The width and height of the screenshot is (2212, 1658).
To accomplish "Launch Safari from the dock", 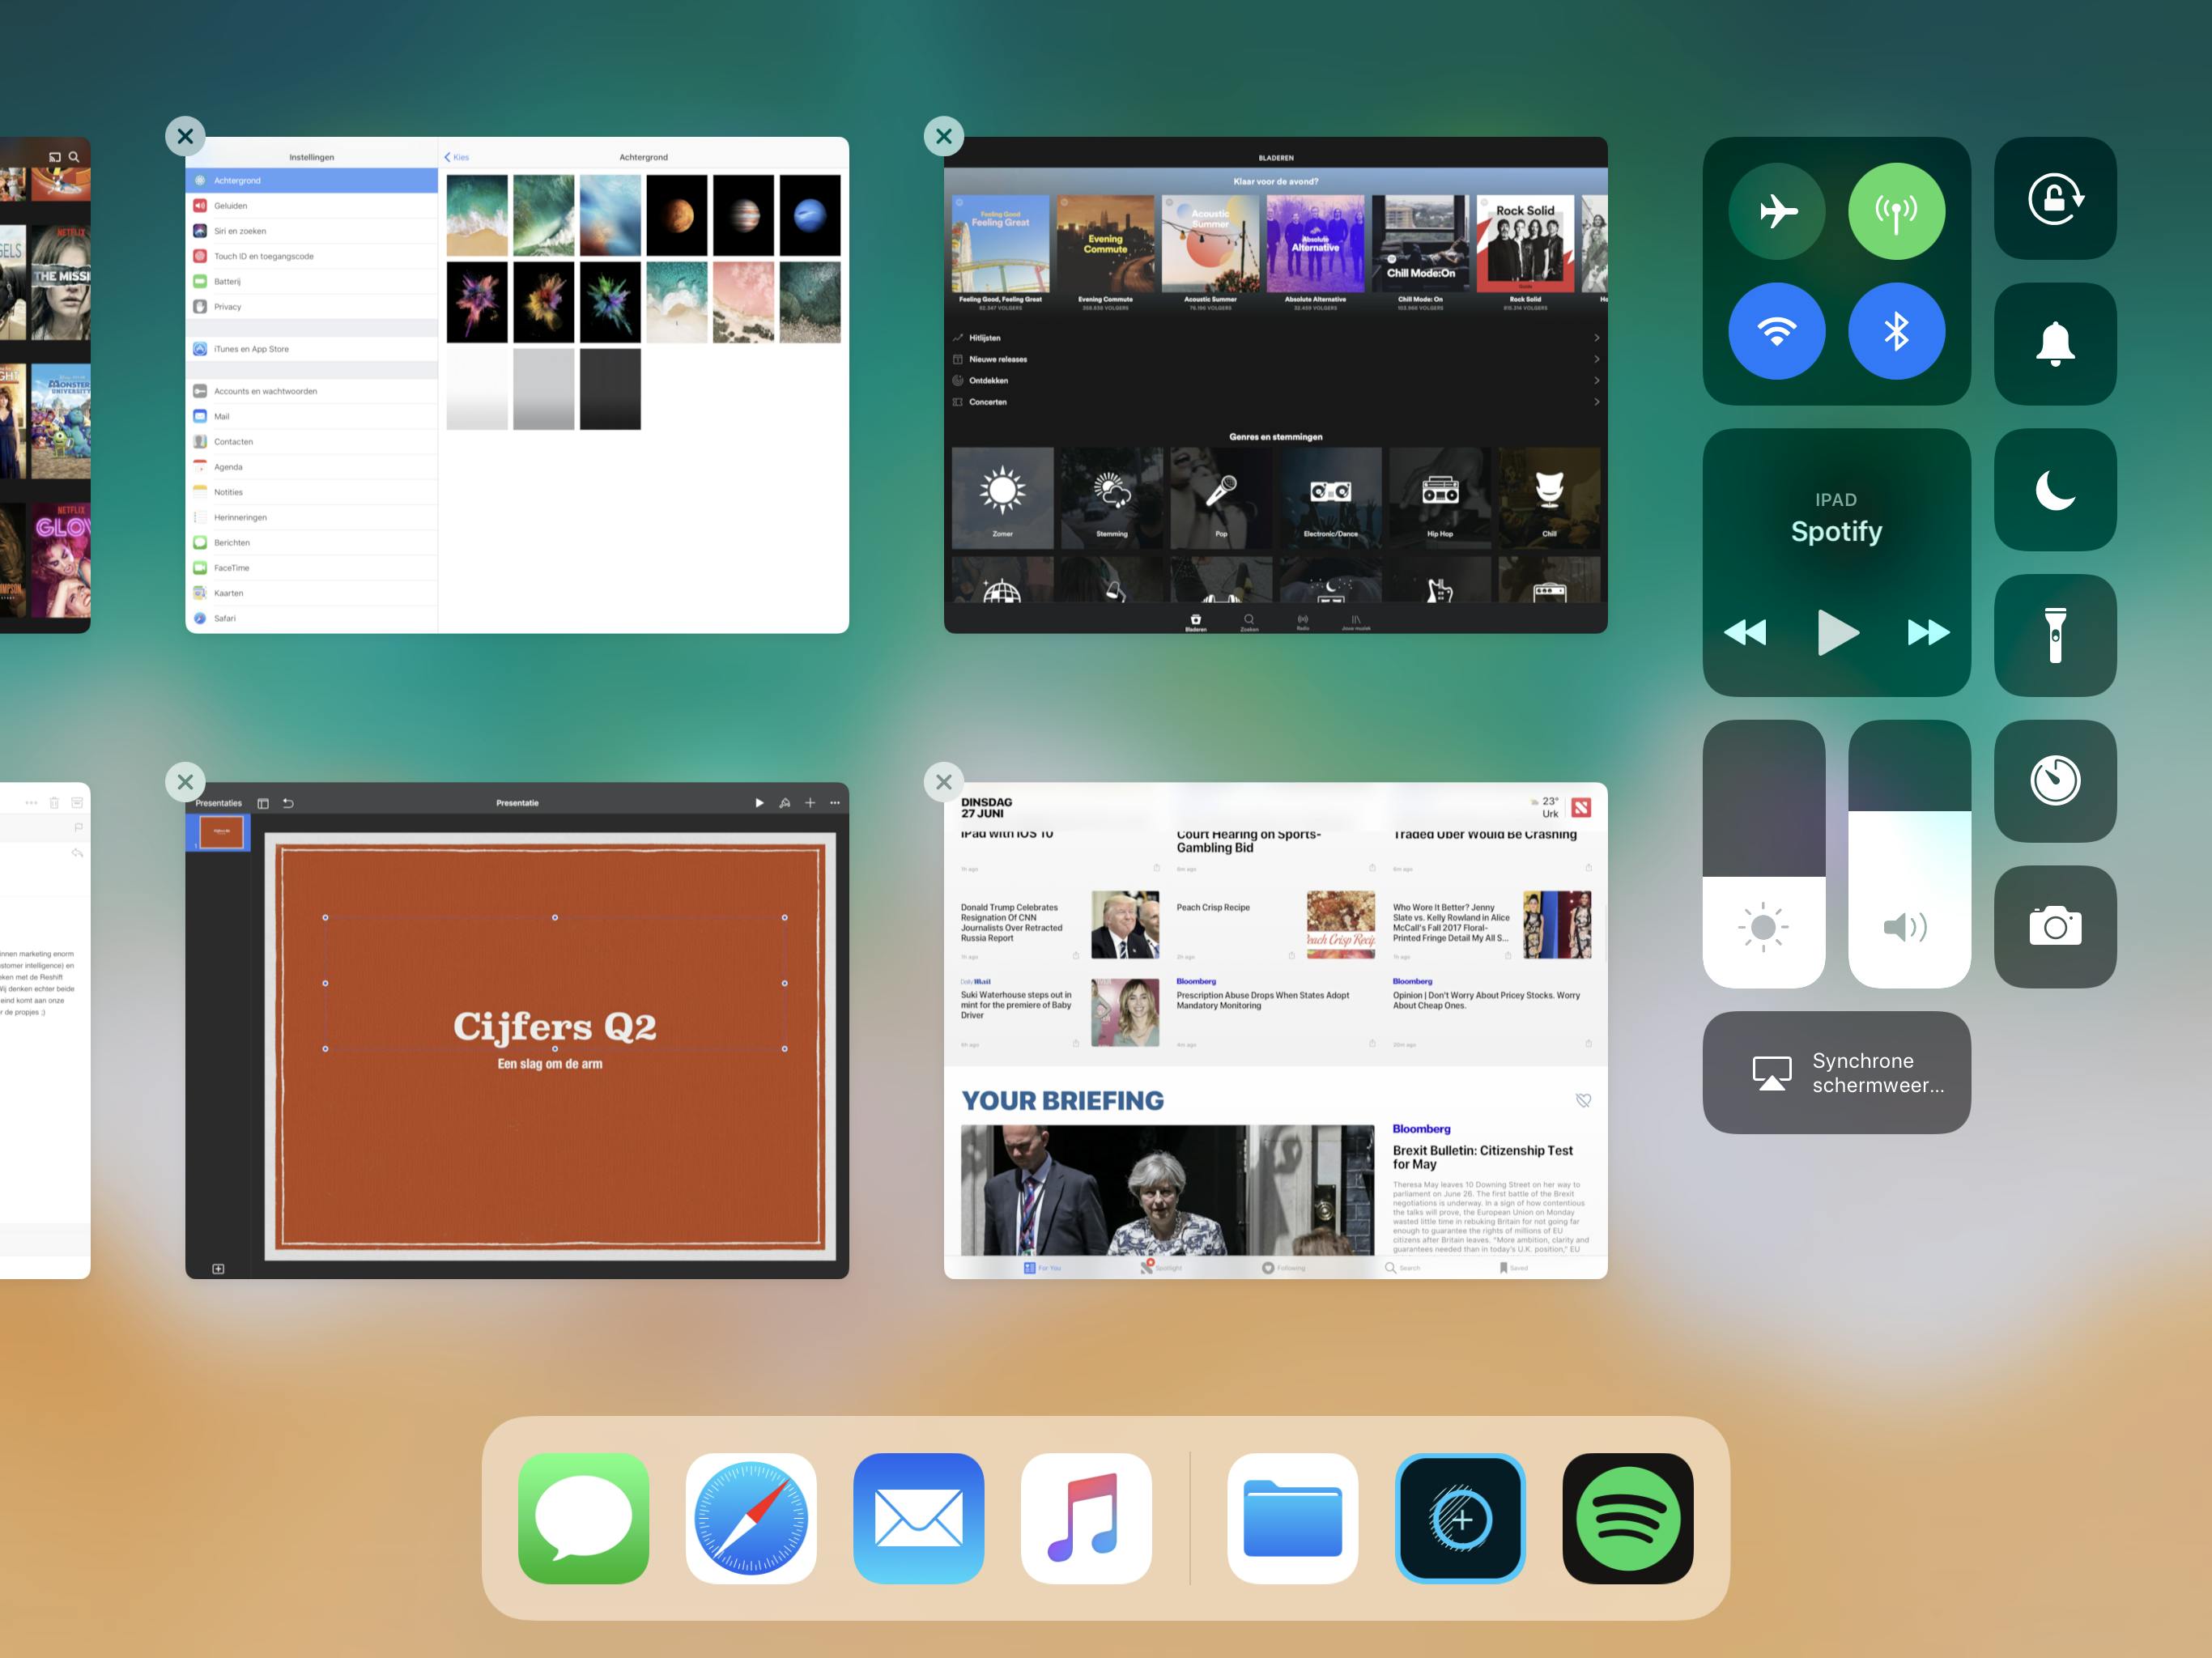I will click(751, 1518).
